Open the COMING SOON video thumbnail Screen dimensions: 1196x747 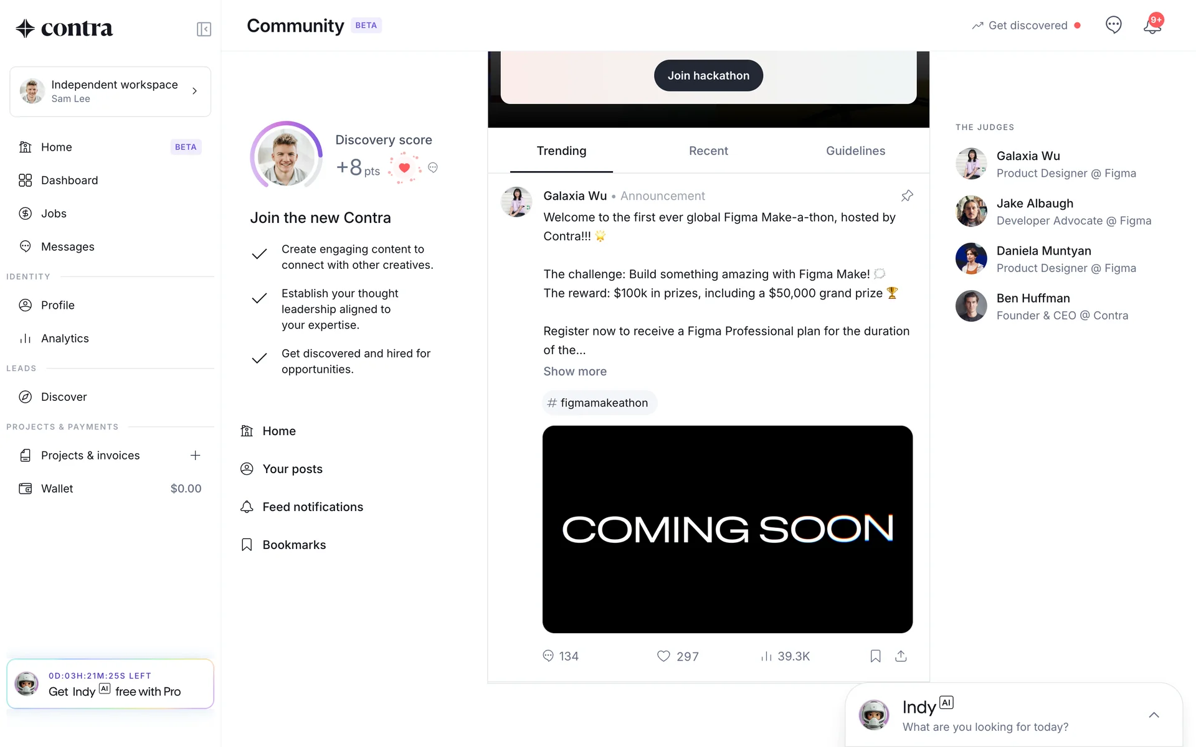[x=728, y=529]
